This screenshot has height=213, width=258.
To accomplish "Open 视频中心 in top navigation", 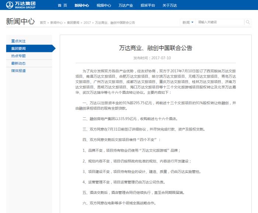I will tap(104, 6).
